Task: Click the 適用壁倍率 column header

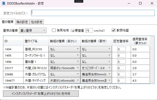Action: [140, 41]
